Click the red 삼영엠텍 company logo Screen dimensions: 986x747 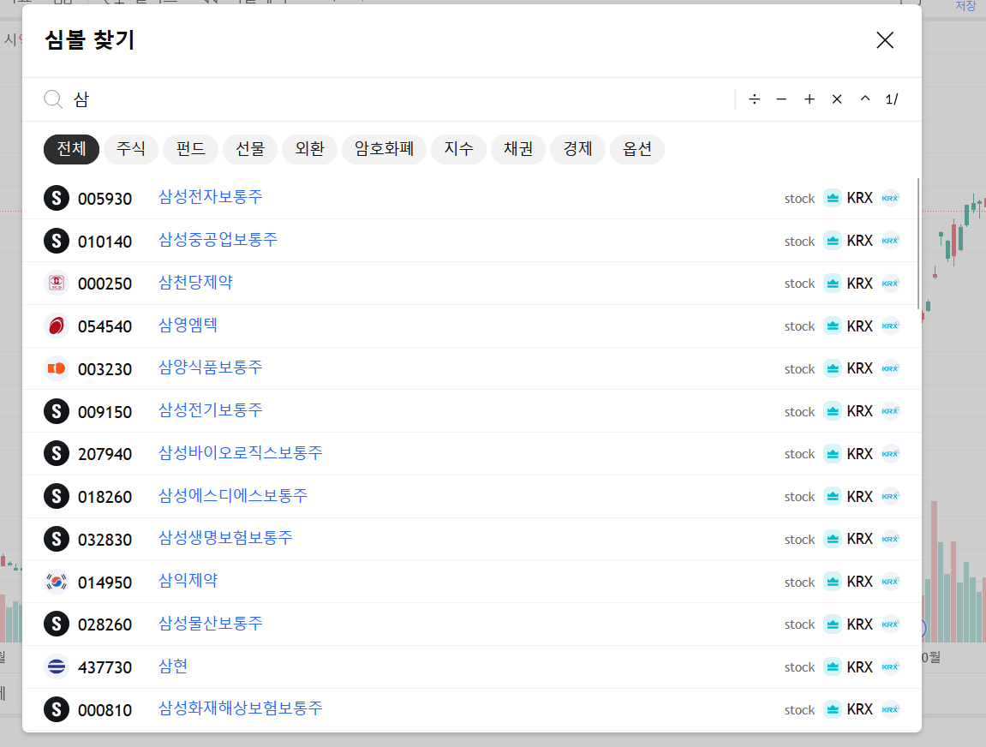coord(56,326)
